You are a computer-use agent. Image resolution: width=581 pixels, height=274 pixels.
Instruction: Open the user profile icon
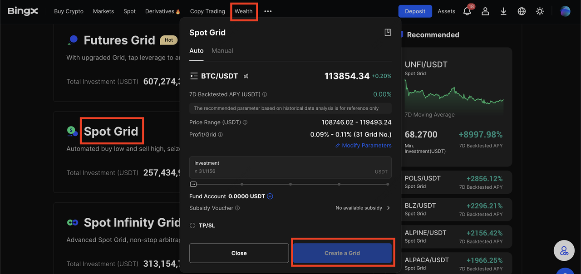(x=485, y=11)
